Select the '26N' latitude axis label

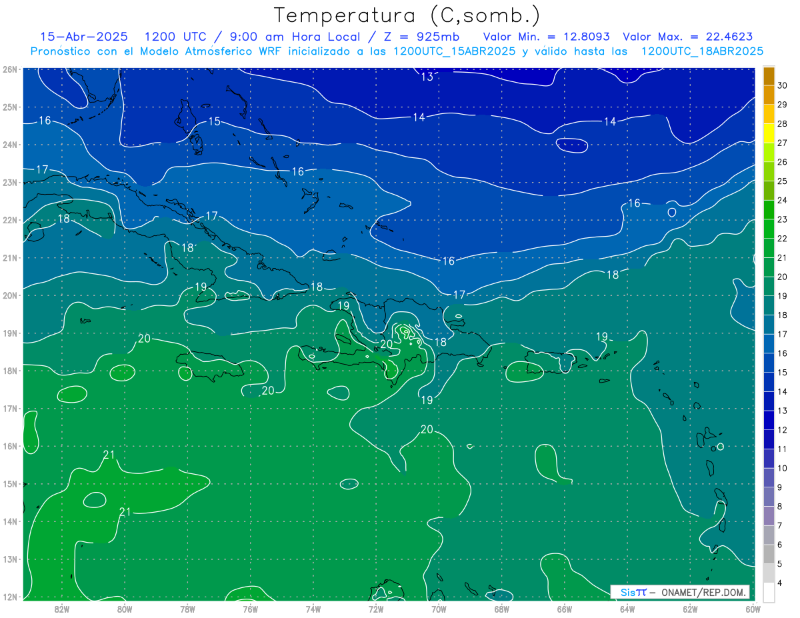point(10,69)
